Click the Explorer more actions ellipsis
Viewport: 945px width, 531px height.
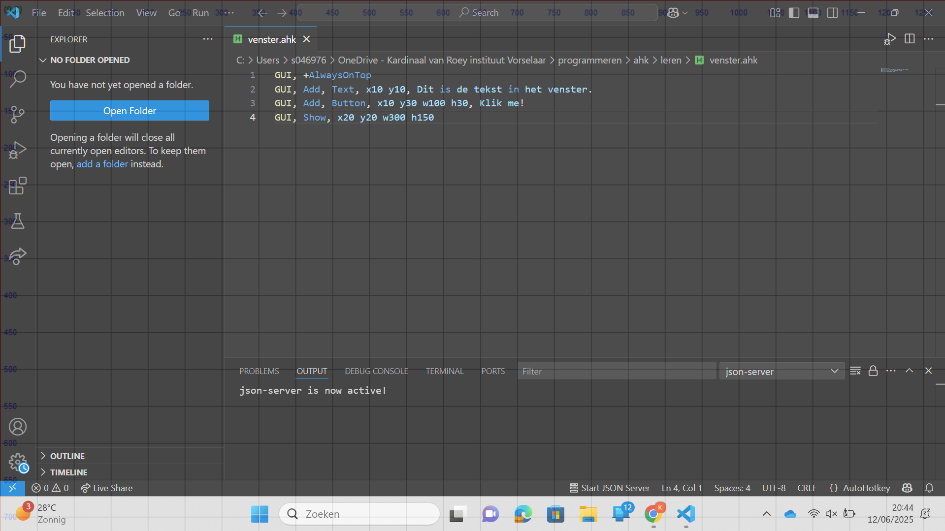pos(208,39)
